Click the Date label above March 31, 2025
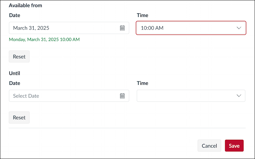Image resolution: width=255 pixels, height=159 pixels. pos(15,15)
